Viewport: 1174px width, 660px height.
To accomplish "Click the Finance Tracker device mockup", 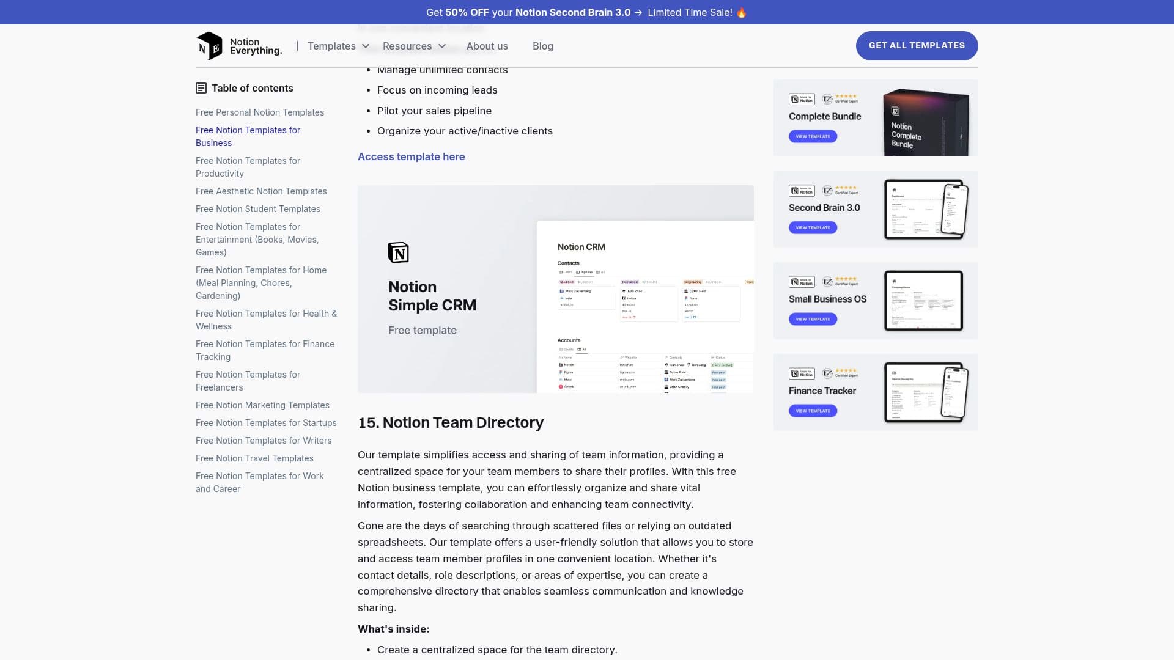I will pos(926,392).
